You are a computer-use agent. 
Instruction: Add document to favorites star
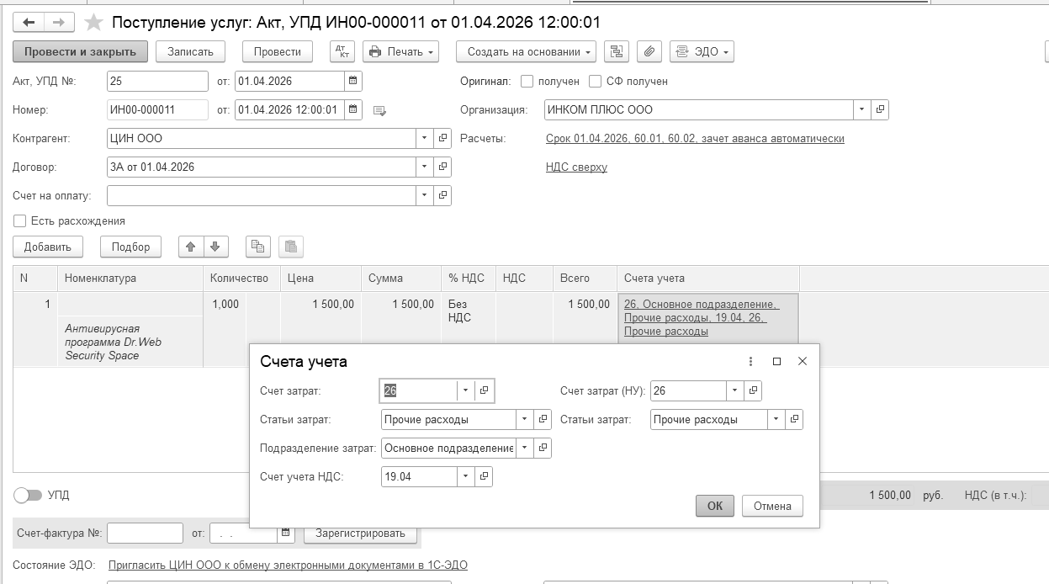tap(94, 23)
